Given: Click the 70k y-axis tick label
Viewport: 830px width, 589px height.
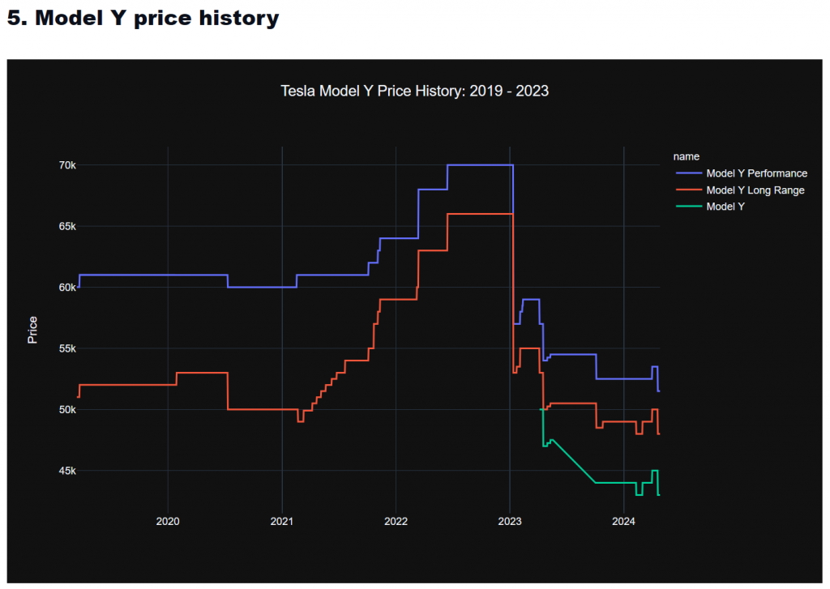Looking at the screenshot, I should (66, 165).
